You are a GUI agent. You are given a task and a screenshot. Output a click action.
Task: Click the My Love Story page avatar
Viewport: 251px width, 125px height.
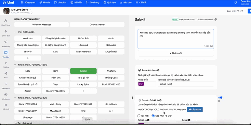click(x=6, y=11)
